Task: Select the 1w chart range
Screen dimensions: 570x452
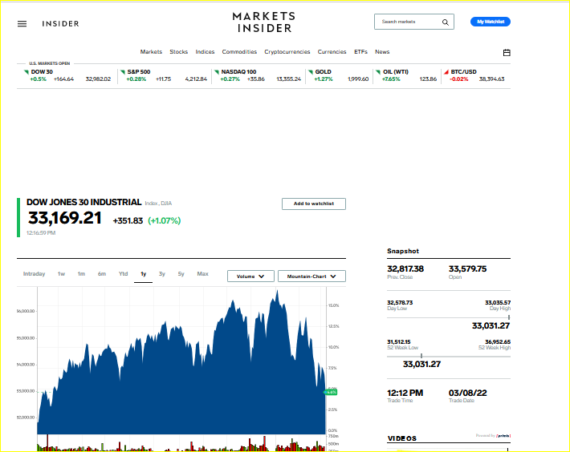Action: (61, 274)
